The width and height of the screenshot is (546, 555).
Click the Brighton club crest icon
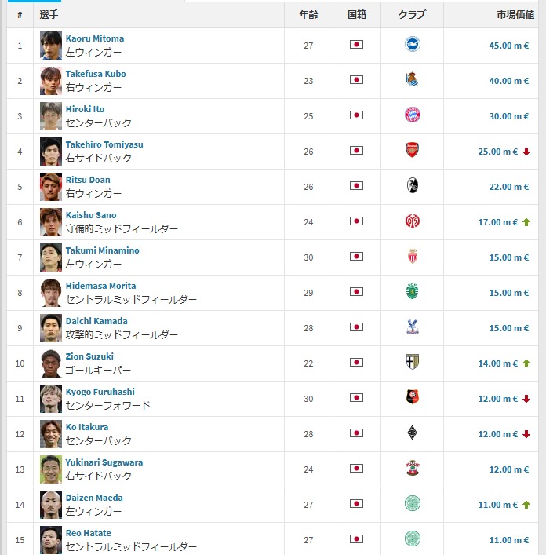[412, 45]
